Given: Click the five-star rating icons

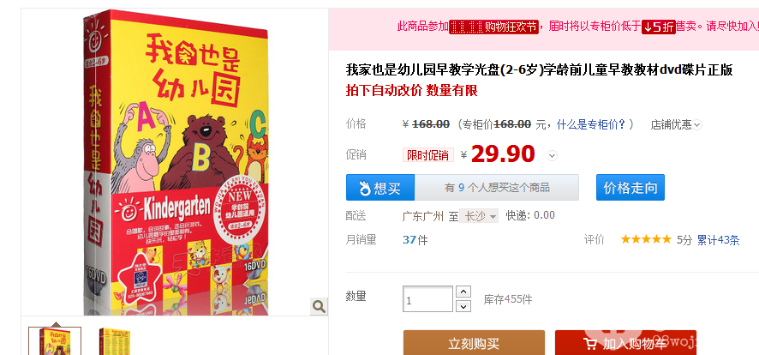Looking at the screenshot, I should coord(646,239).
